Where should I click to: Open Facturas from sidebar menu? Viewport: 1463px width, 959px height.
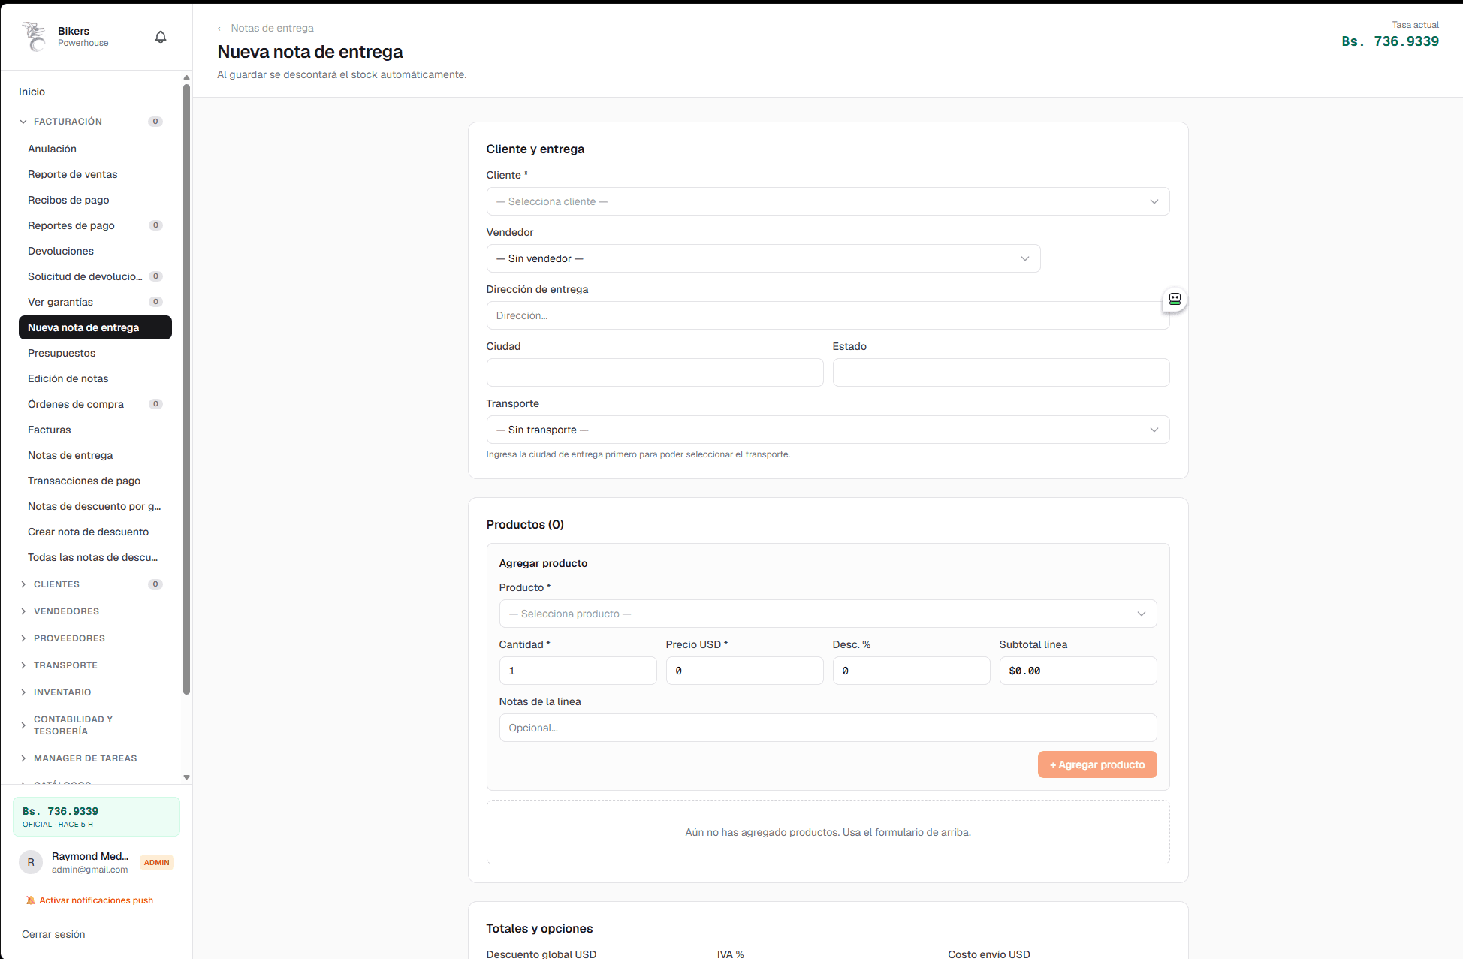pyautogui.click(x=50, y=430)
